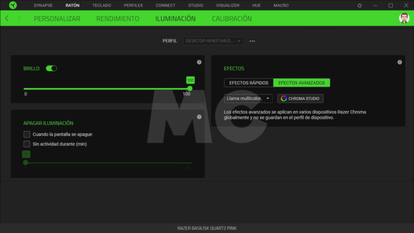Click the Razer logo icon in top bar
This screenshot has height=233, width=414.
click(11, 5)
